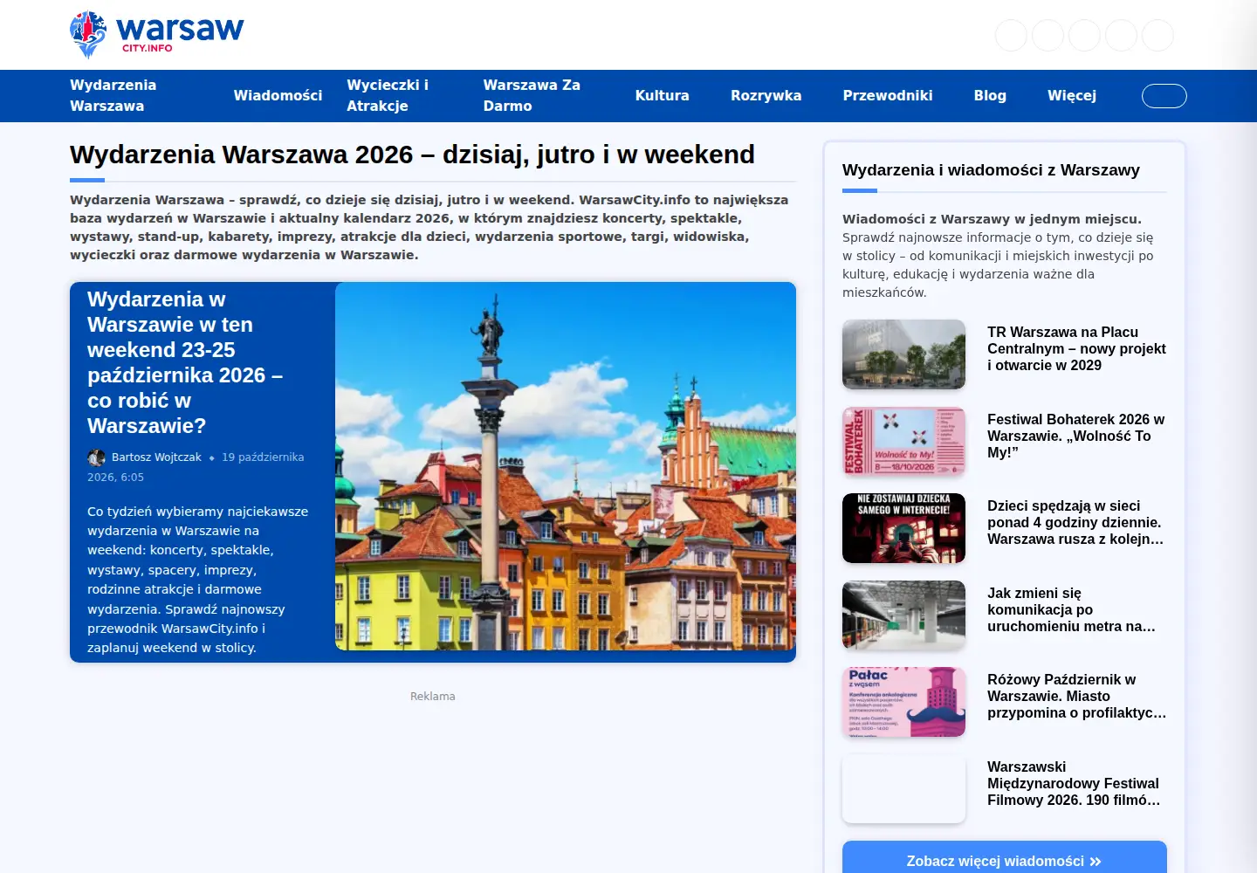Viewport: 1257px width, 873px height.
Task: Click the 'Nie zostawiaj dziecka' thumbnail
Action: point(903,528)
